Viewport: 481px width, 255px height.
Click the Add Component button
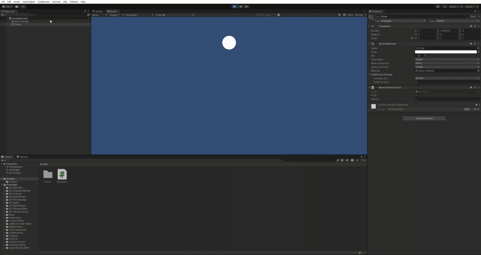pos(424,118)
